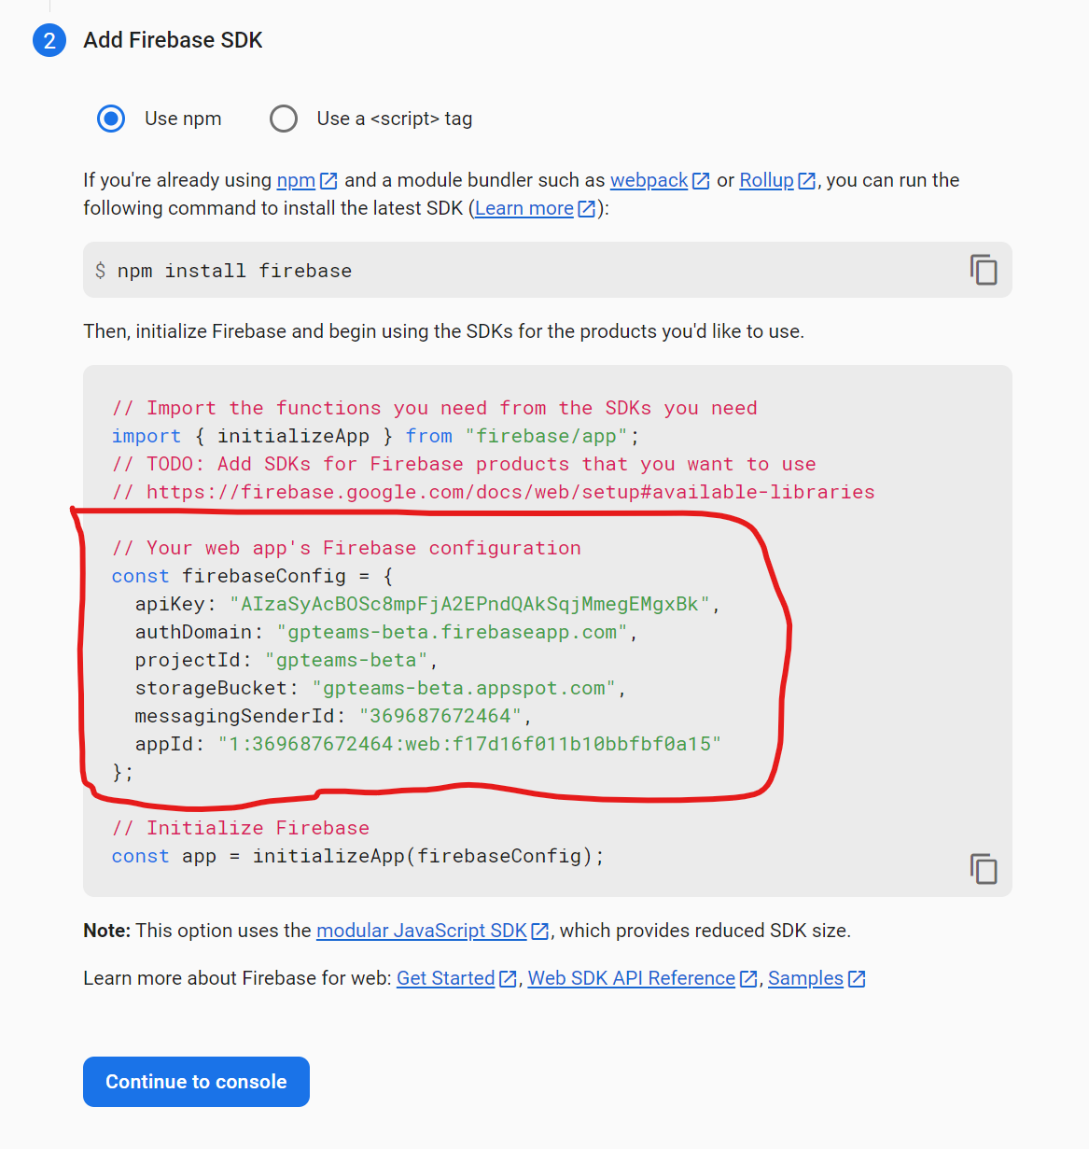The width and height of the screenshot is (1089, 1149).
Task: Click the Continue to console button
Action: click(196, 1082)
